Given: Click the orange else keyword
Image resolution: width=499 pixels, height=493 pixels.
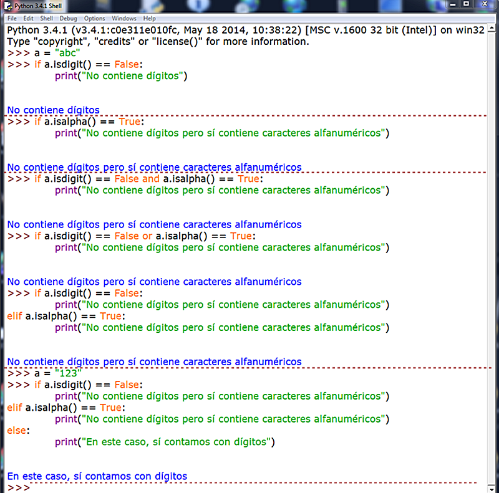Looking at the screenshot, I should (15, 430).
